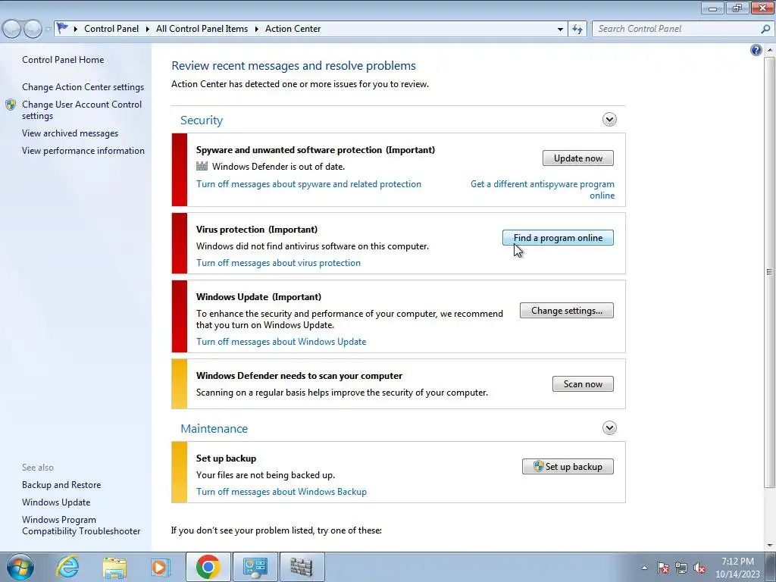Open Get a different antispyware program link
Image resolution: width=776 pixels, height=582 pixels.
point(543,189)
